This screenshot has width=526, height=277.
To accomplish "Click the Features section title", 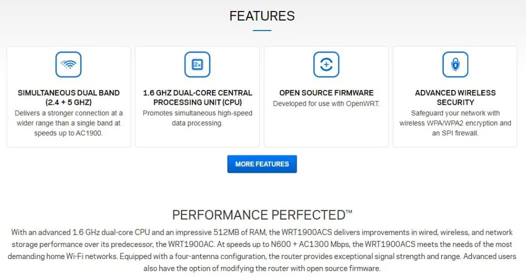I will [x=262, y=16].
